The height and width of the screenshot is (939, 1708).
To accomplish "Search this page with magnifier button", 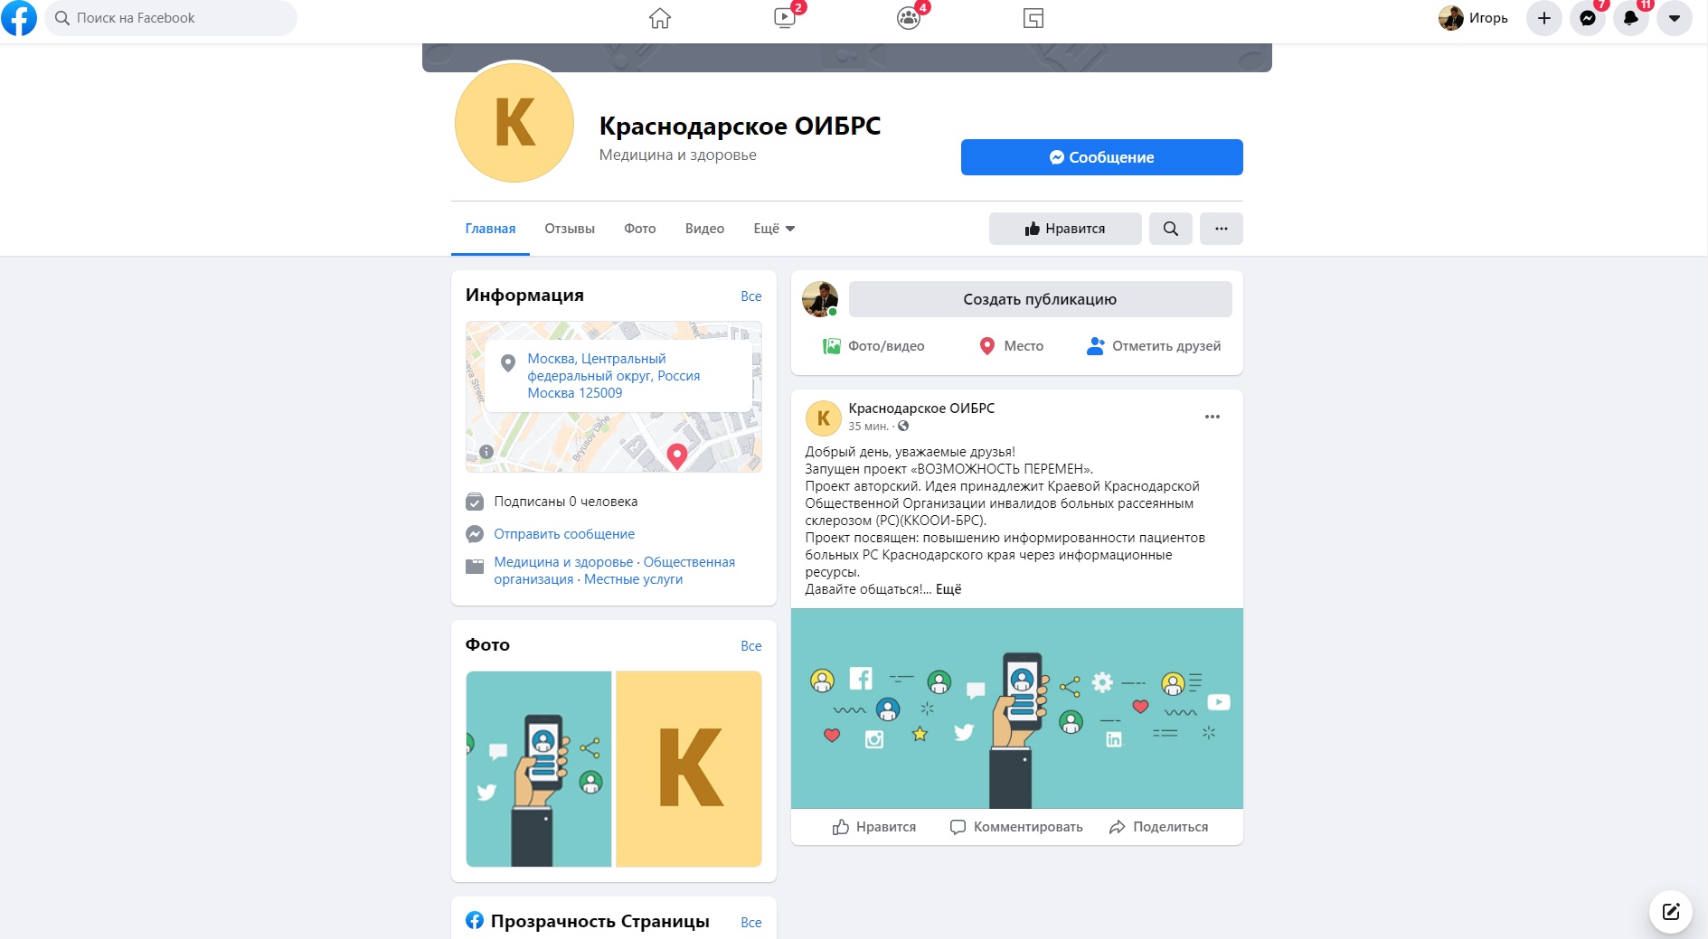I will (1171, 229).
